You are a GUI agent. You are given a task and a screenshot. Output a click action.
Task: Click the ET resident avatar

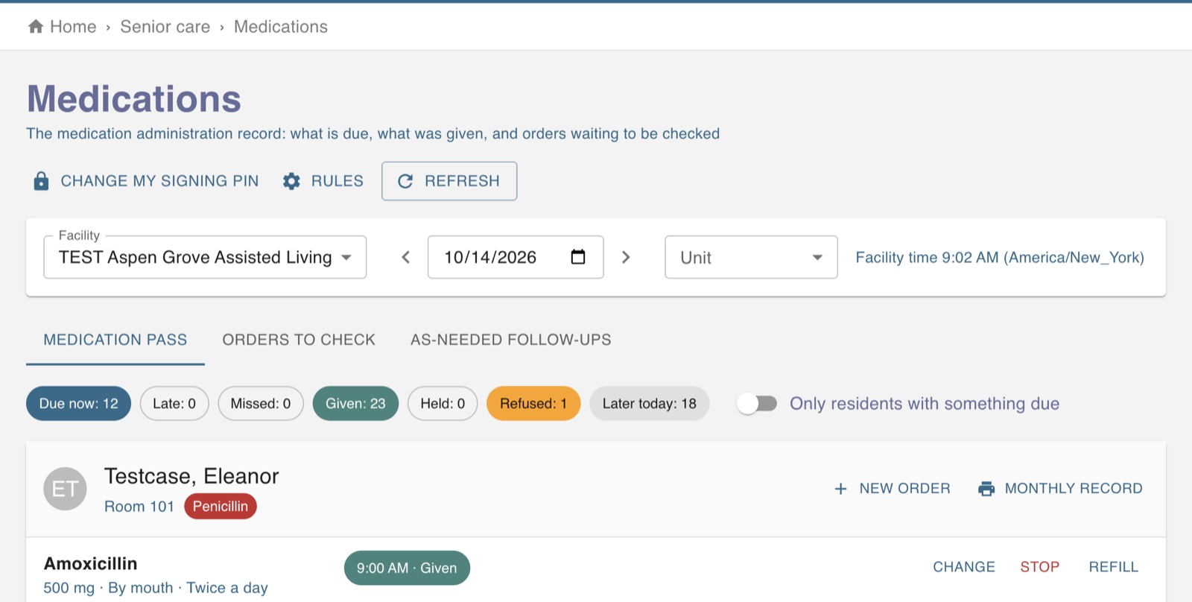pyautogui.click(x=66, y=489)
